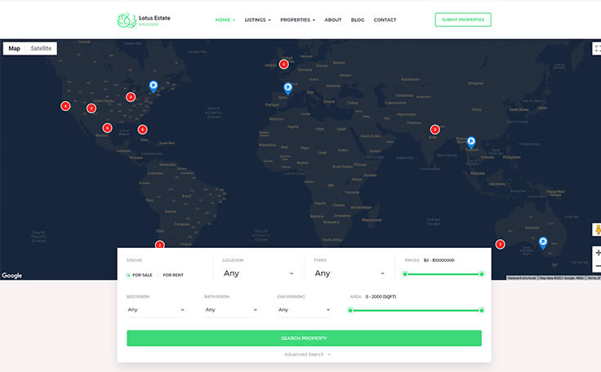This screenshot has width=601, height=372.
Task: Click the Submit Properties button
Action: coord(462,20)
